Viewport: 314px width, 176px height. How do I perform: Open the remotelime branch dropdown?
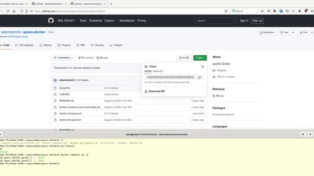click(63, 58)
